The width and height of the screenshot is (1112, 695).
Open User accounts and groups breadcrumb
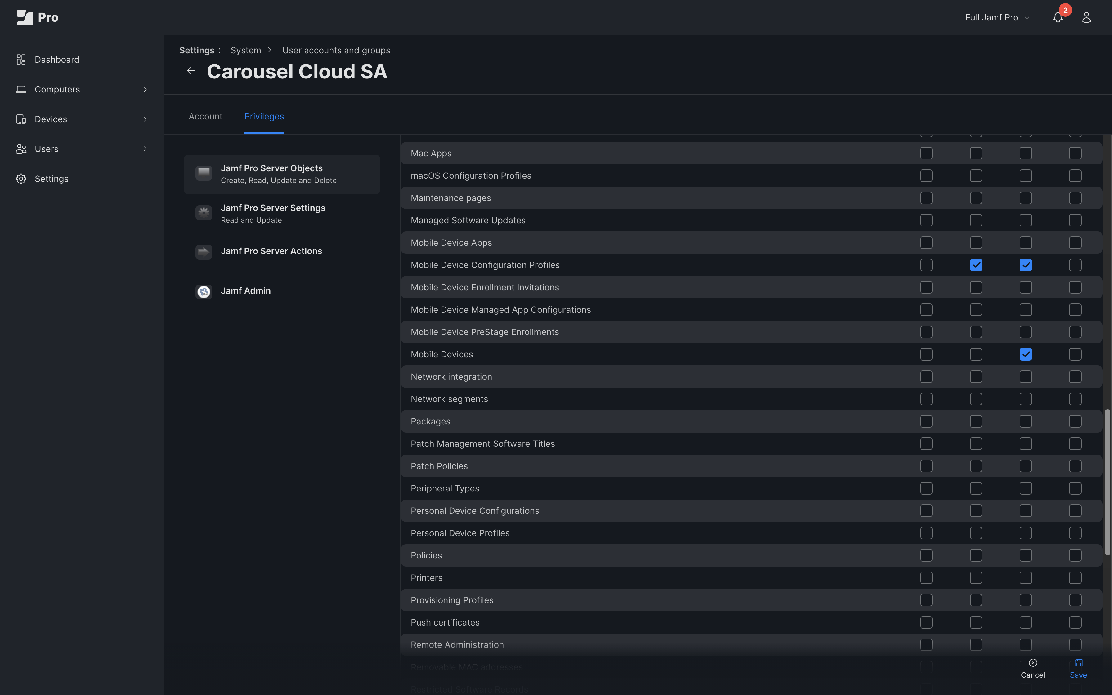[336, 51]
